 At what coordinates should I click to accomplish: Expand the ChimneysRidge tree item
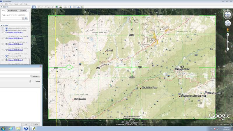2,28
